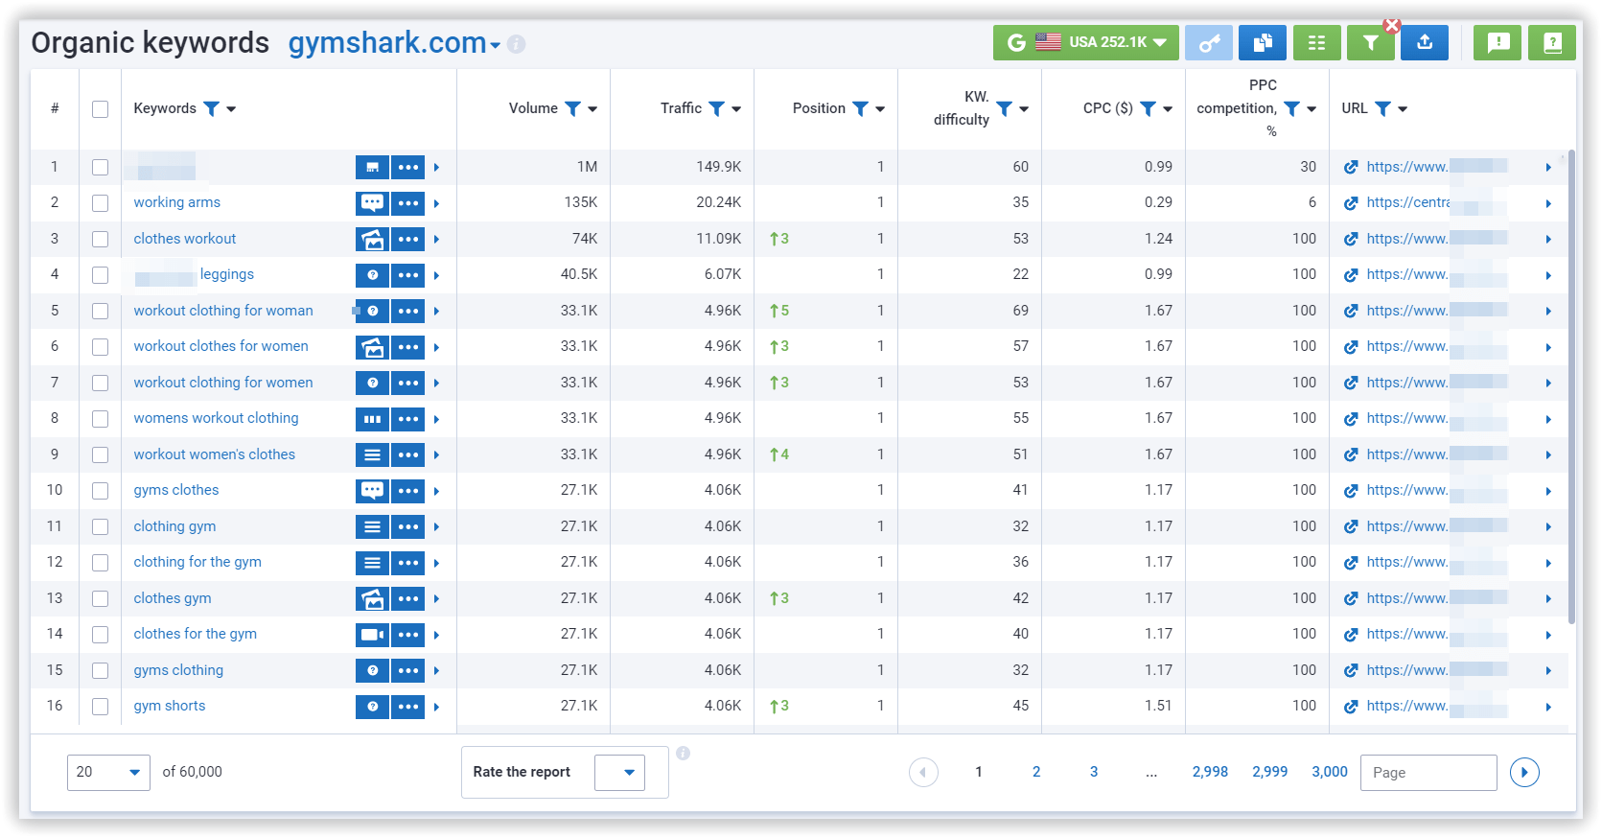Click info icon beside Rate the report
The height and width of the screenshot is (838, 1602).
[x=684, y=754]
